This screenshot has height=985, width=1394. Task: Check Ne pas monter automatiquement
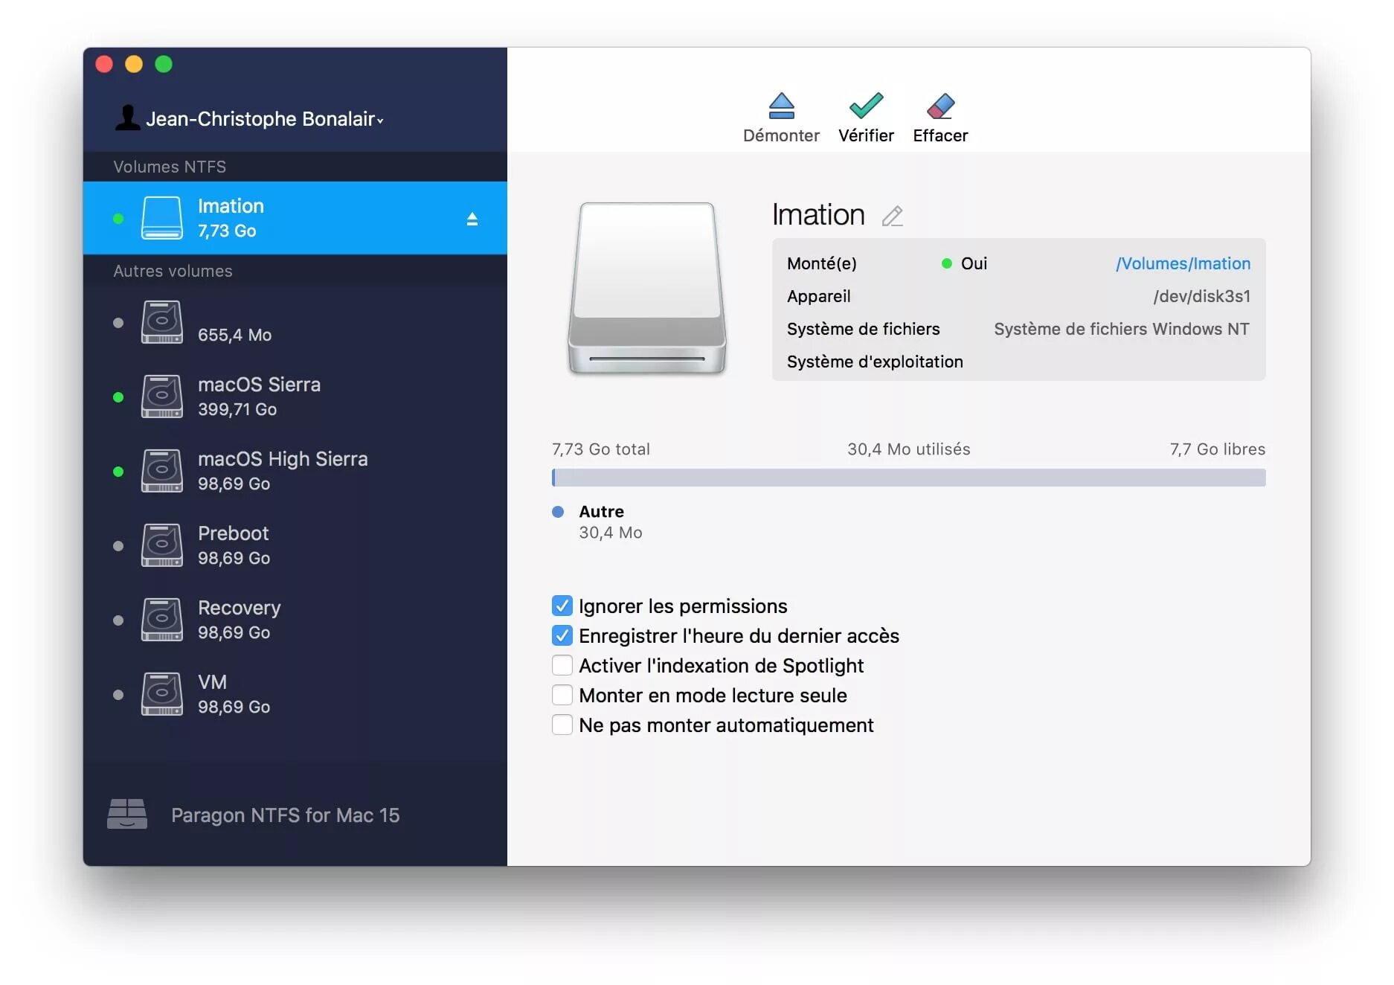[562, 725]
